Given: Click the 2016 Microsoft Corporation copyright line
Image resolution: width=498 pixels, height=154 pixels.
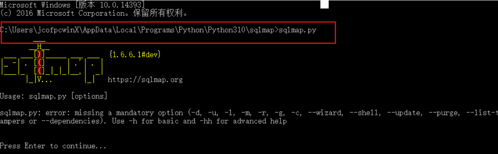Looking at the screenshot, I should pyautogui.click(x=94, y=13).
